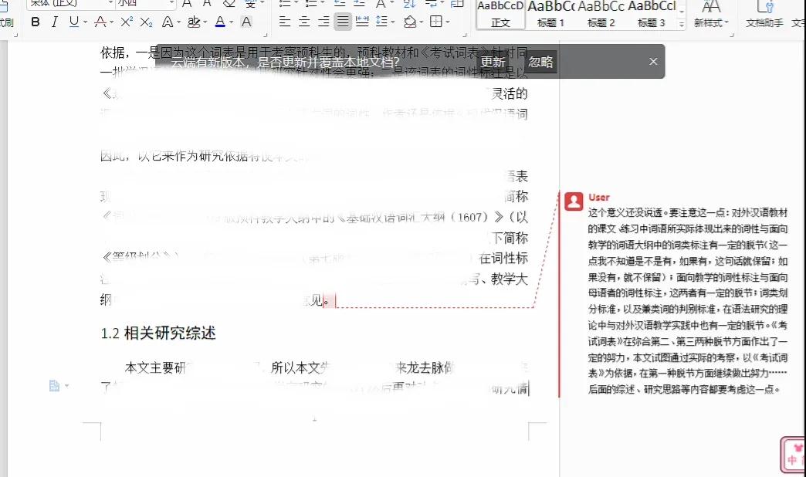Click the character shading icon

click(x=246, y=22)
